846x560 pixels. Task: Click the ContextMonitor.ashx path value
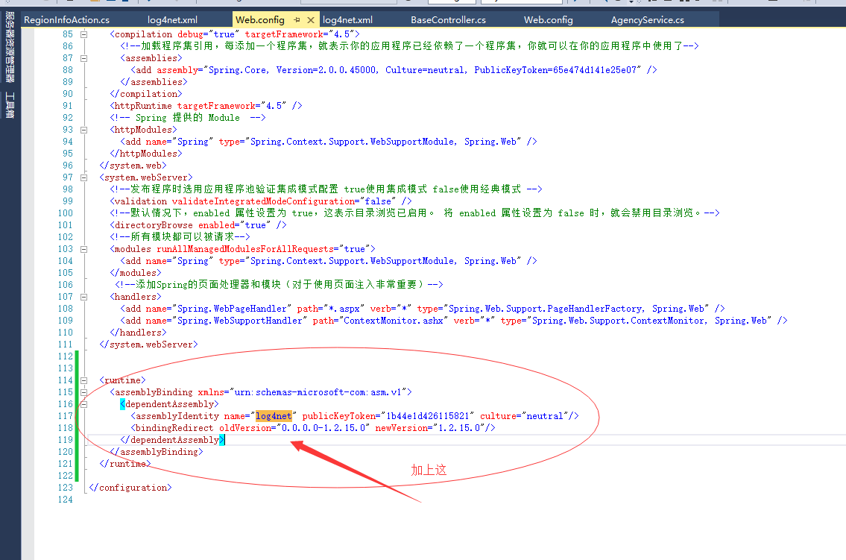point(394,321)
